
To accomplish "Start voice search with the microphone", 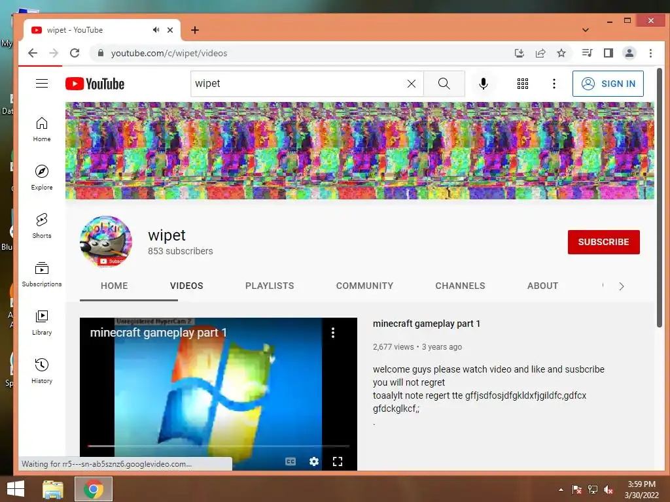I will point(484,84).
